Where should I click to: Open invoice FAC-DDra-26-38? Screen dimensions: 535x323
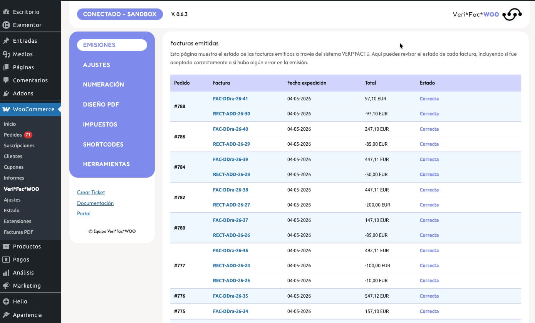(230, 190)
